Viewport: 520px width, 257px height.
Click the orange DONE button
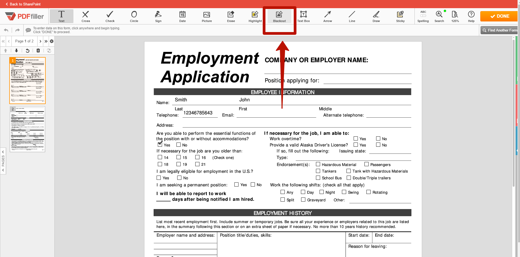tap(499, 16)
